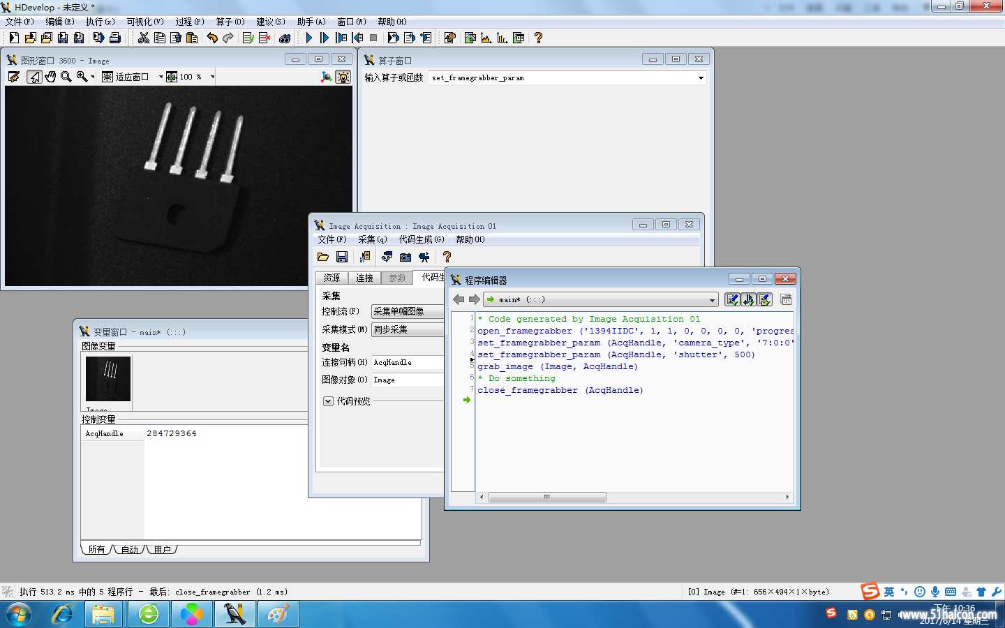Click the Cut scissors icon
Screen dimensions: 1005x628
click(144, 38)
